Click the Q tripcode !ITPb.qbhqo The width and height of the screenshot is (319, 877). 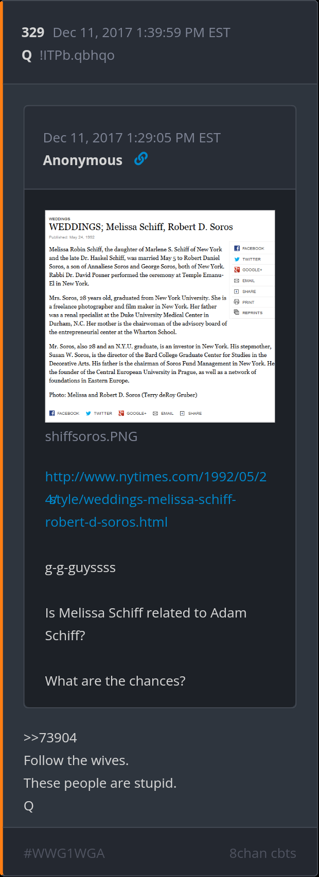click(x=77, y=55)
